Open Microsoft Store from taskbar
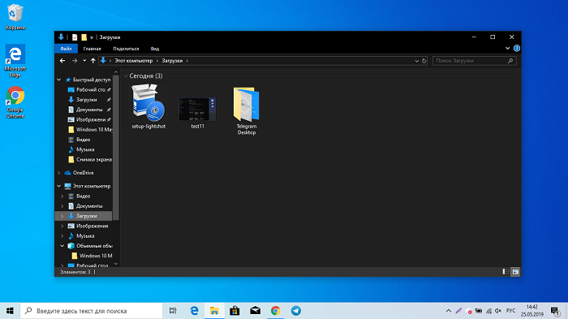568x319 pixels. [235, 311]
